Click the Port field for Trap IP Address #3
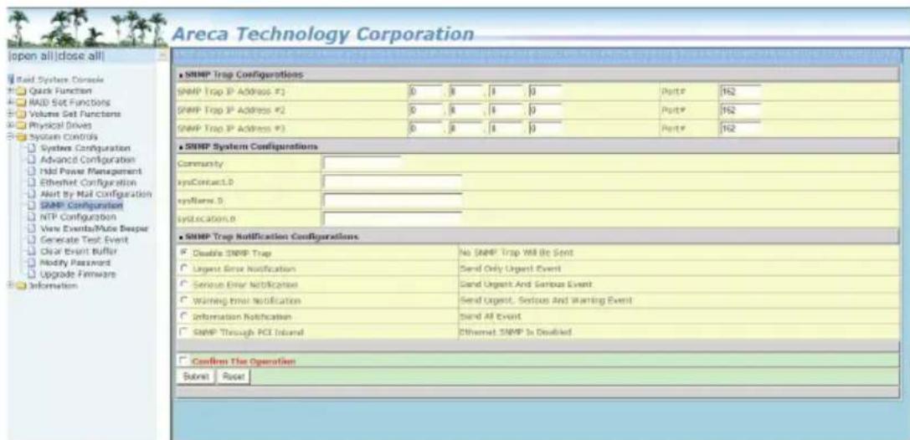Screen dimensions: 910x440 pyautogui.click(x=739, y=127)
